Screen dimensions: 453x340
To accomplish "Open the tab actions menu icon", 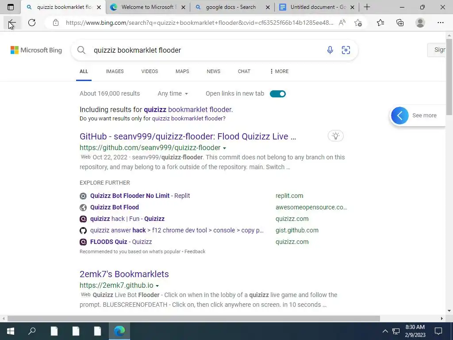I will click(11, 7).
